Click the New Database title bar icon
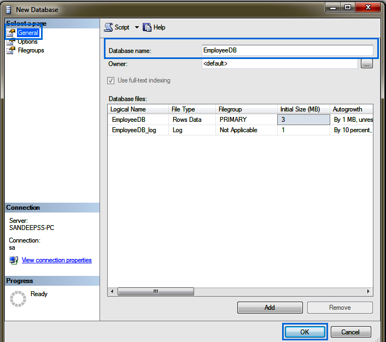Viewport: 386px width, 342px height. 9,10
